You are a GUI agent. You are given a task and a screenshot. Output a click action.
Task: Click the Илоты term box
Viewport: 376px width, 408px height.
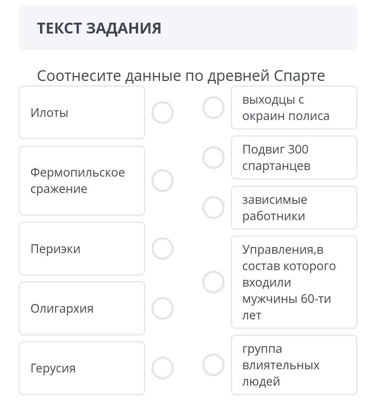pyautogui.click(x=82, y=112)
